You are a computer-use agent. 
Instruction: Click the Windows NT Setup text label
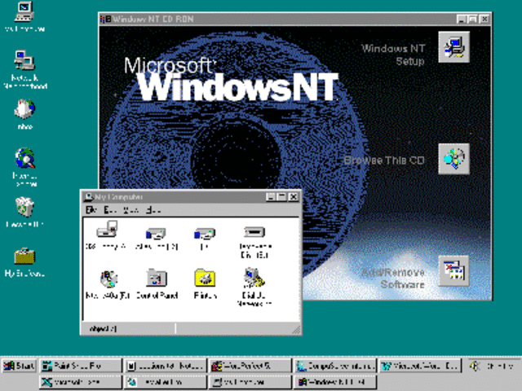coord(393,55)
